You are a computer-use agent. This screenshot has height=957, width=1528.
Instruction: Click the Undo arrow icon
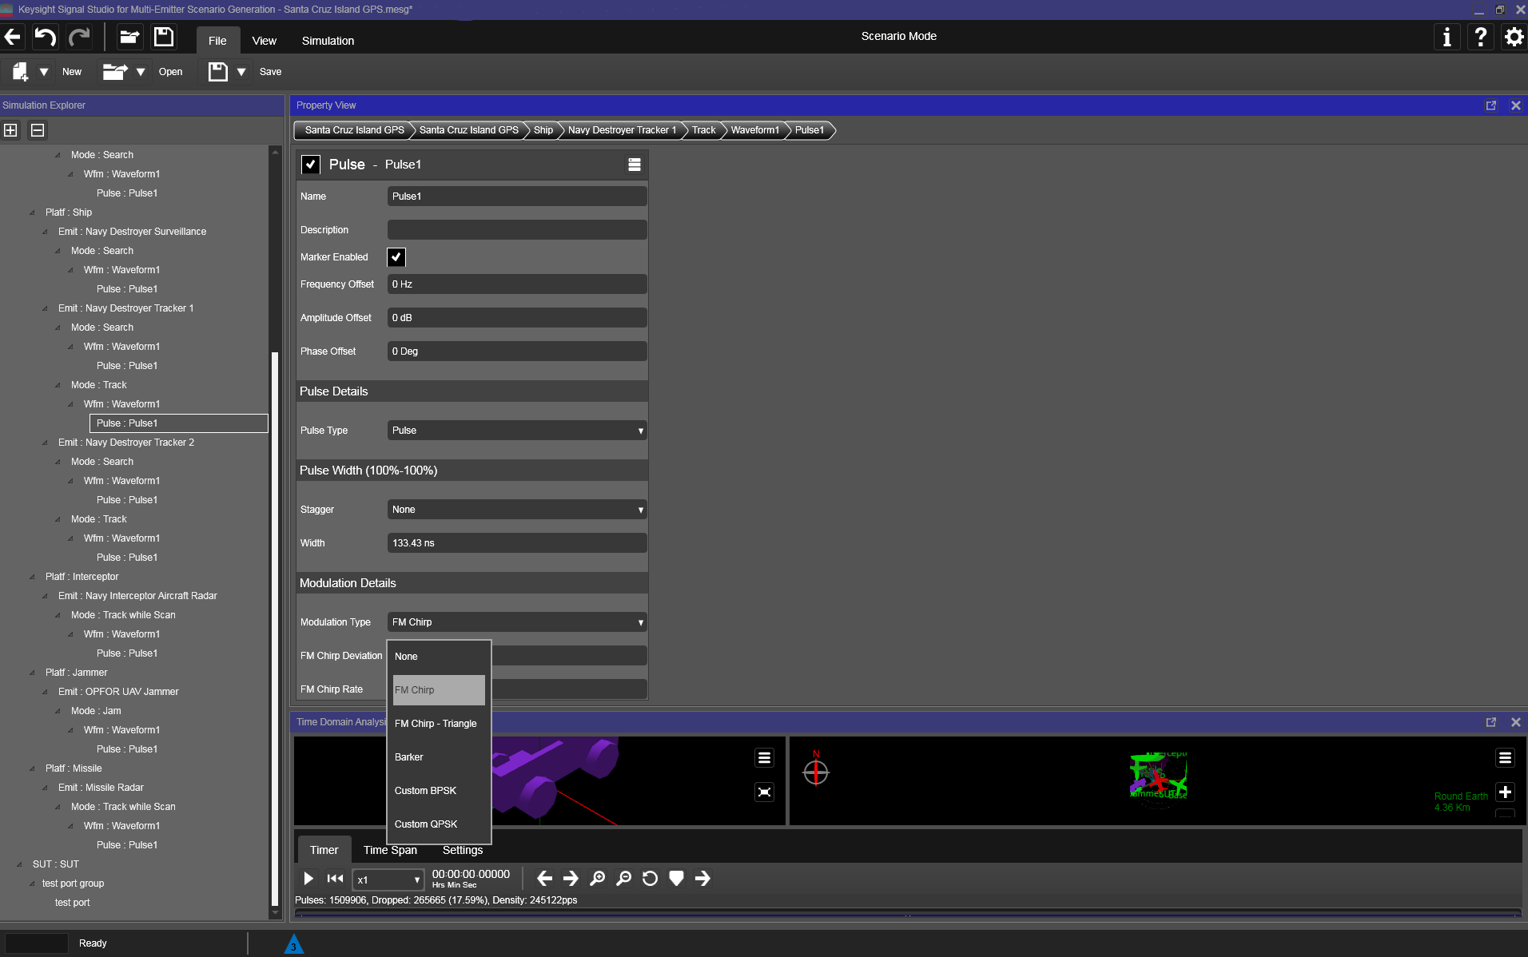[x=46, y=37]
